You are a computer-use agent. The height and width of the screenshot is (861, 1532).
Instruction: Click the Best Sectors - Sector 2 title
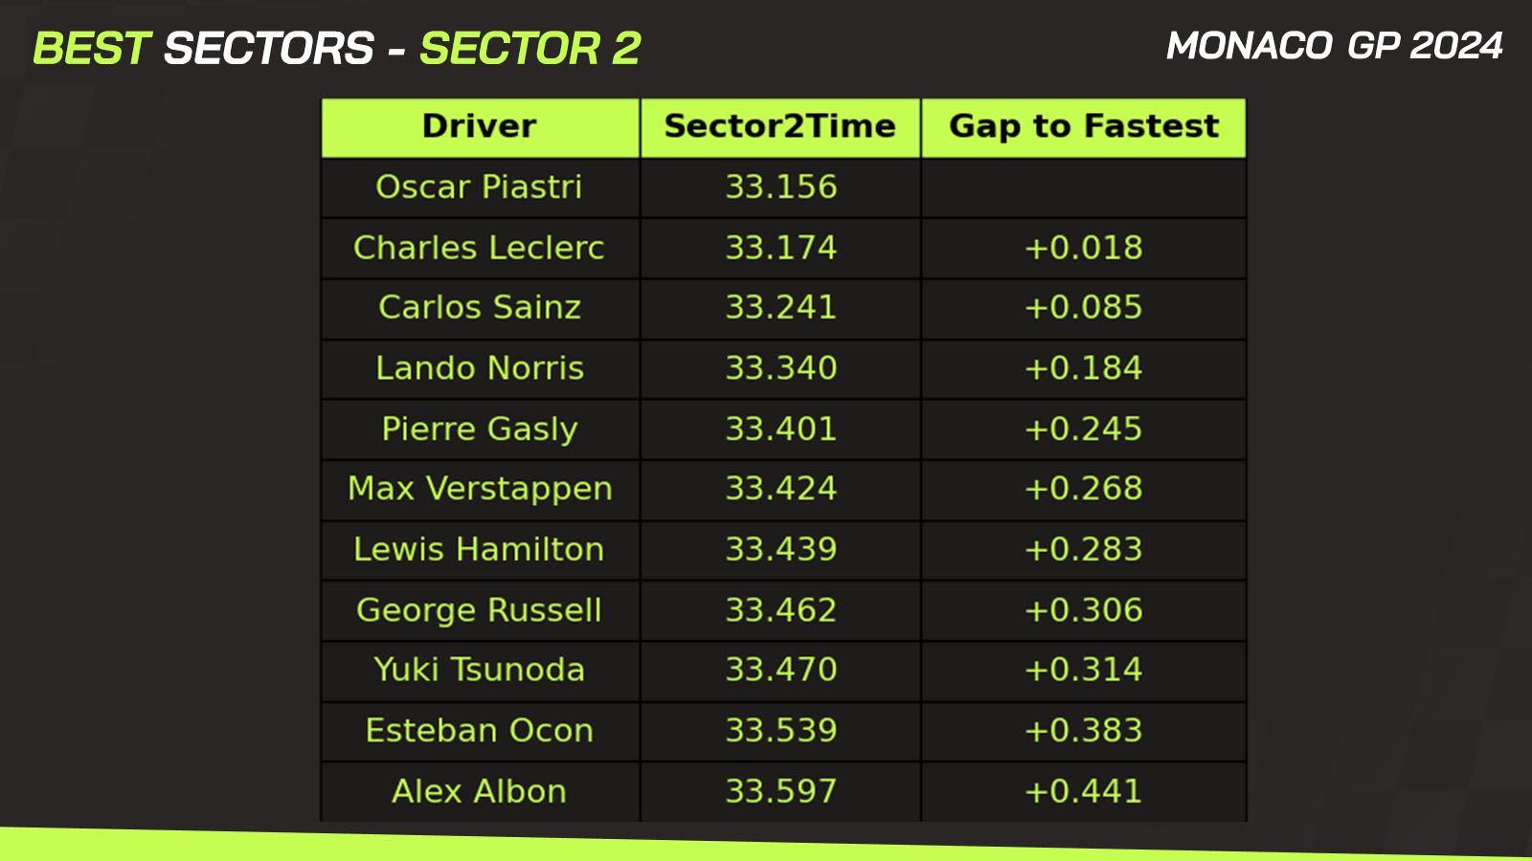[x=337, y=48]
